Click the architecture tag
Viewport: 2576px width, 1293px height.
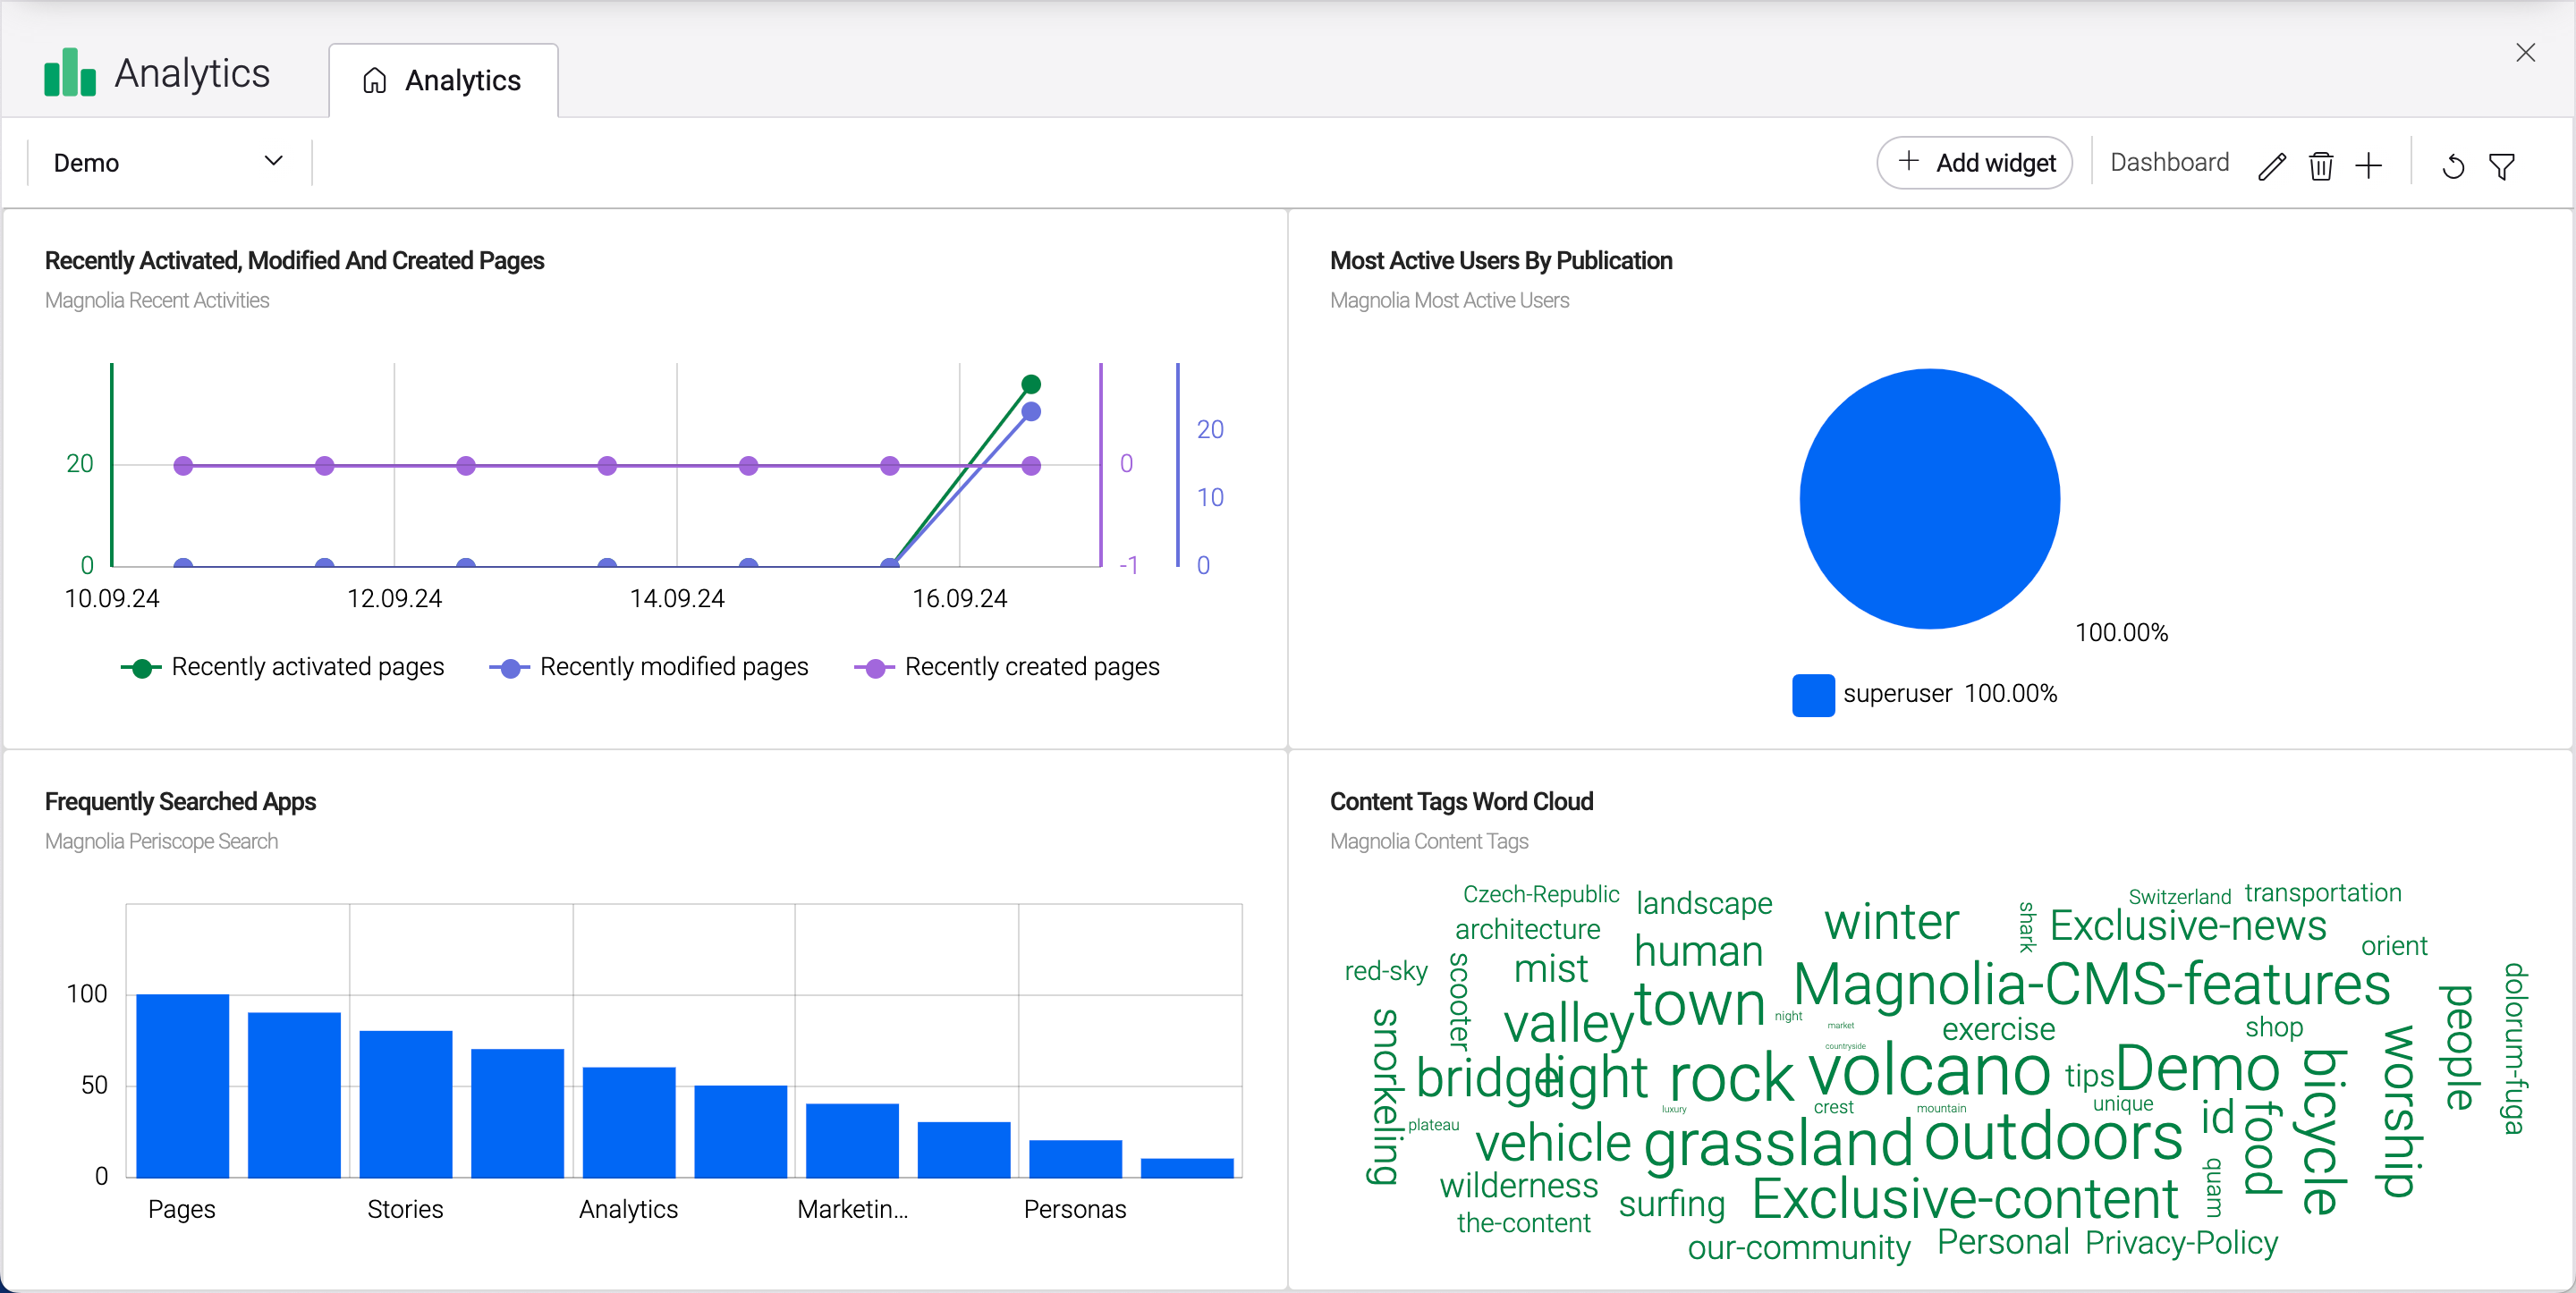tap(1527, 929)
